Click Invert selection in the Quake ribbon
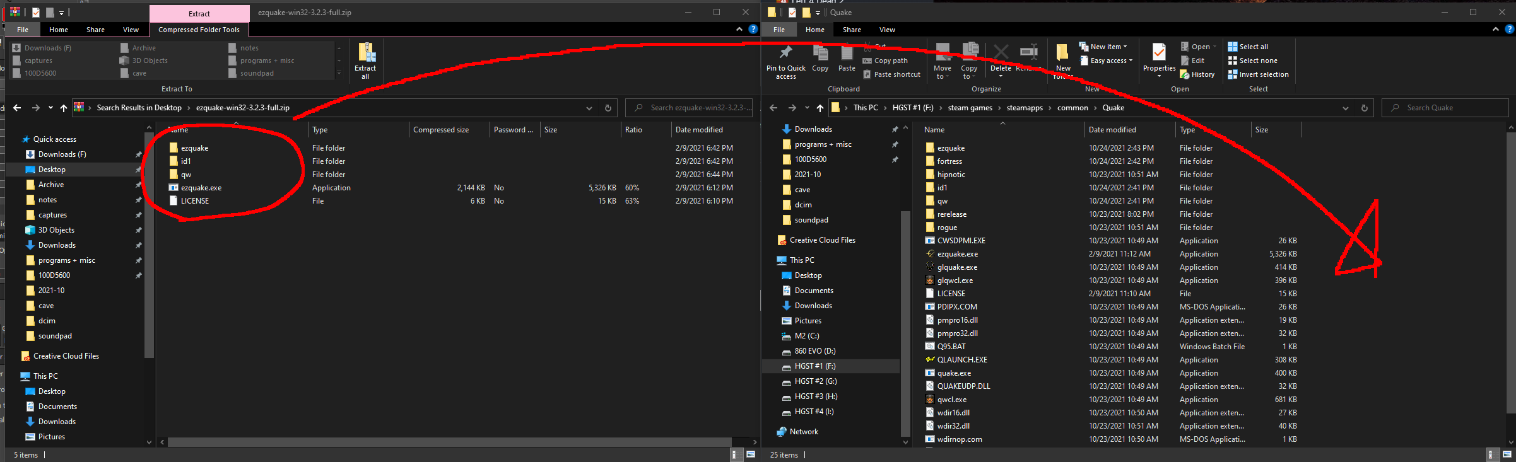The width and height of the screenshot is (1516, 462). coord(1258,74)
